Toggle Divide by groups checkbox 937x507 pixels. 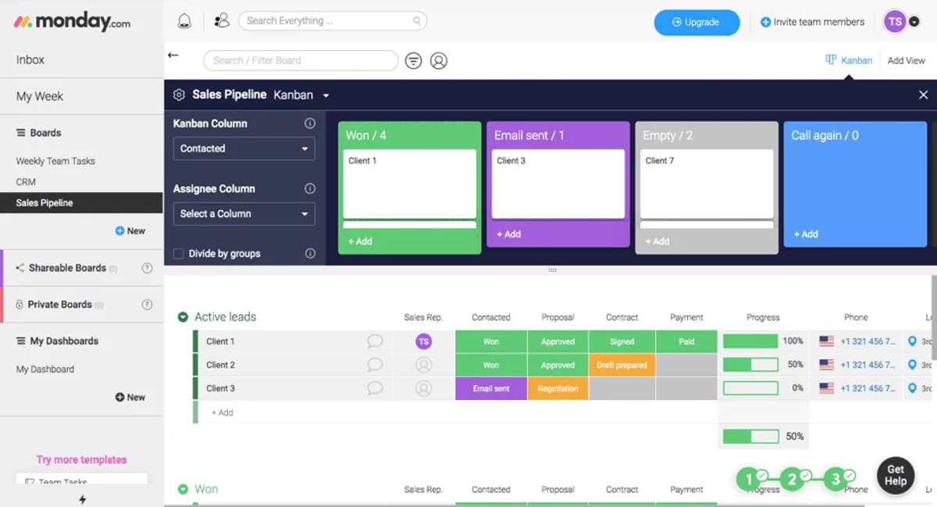coord(178,253)
